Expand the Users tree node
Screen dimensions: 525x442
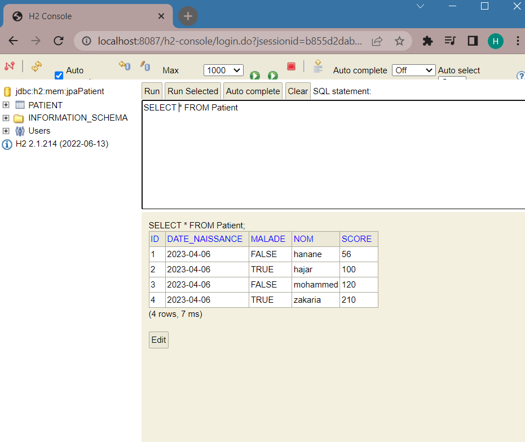[x=6, y=131]
